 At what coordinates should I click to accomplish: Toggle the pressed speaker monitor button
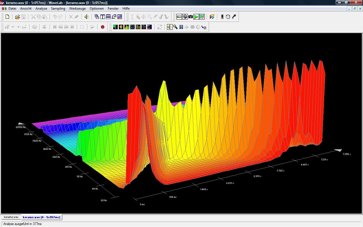[x=170, y=27]
